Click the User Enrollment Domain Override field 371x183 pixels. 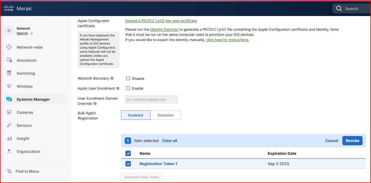pyautogui.click(x=151, y=99)
